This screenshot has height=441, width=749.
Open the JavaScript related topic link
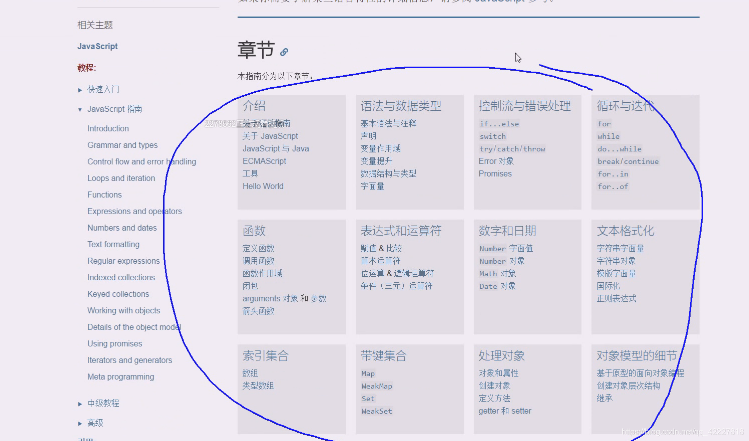pos(97,46)
